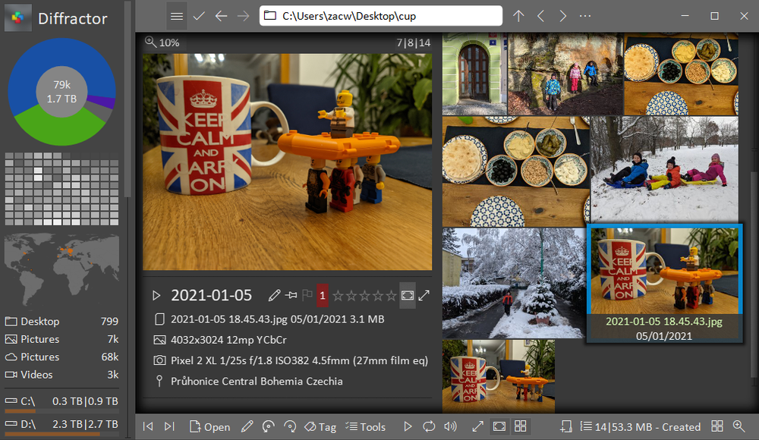Toggle the flag icon for photo

pyautogui.click(x=307, y=295)
